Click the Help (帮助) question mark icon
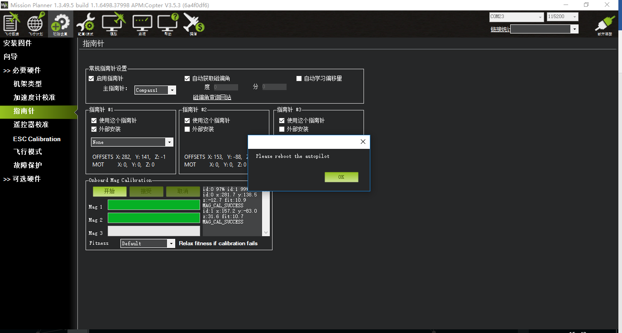Screen dimensions: 622x333 pyautogui.click(x=167, y=24)
